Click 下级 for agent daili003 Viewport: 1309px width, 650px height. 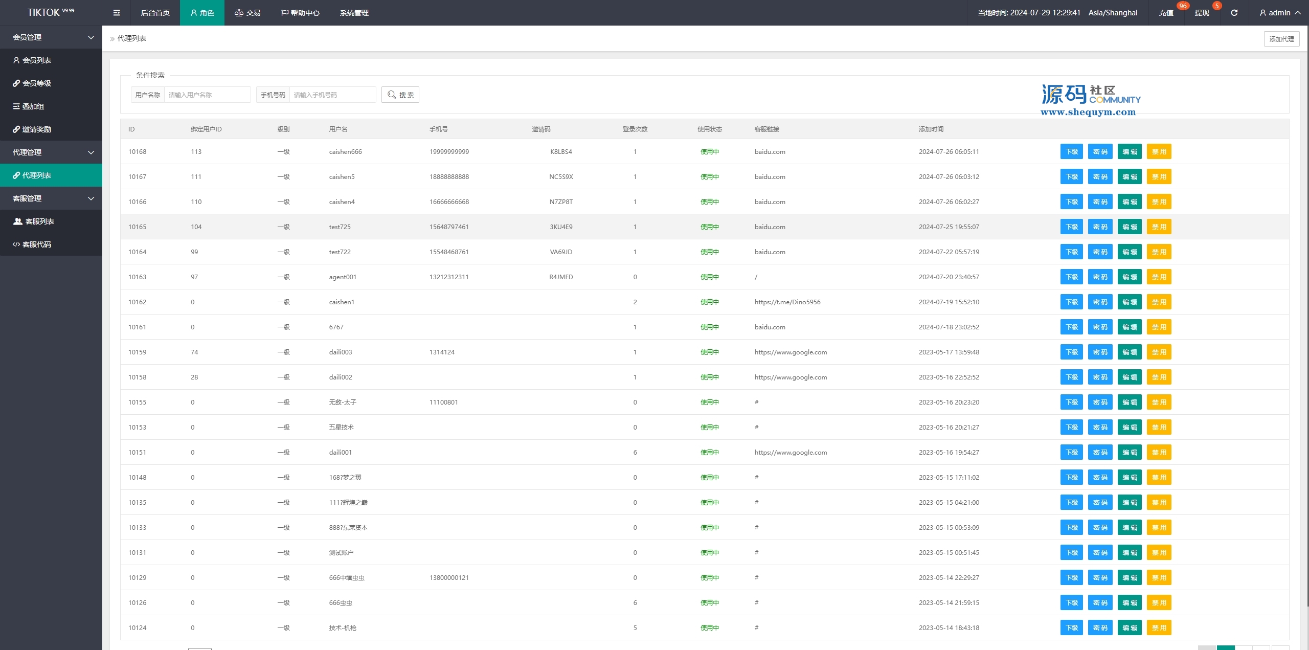tap(1072, 352)
